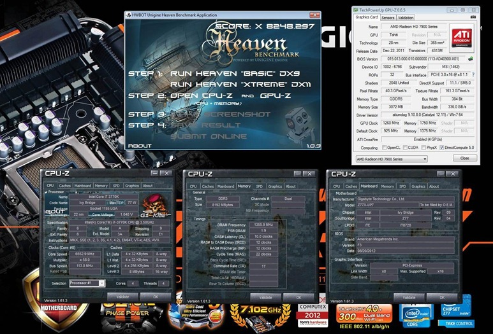Click CAS# Latency 10.0 clocks value
The height and width of the screenshot is (334, 493).
263,237
